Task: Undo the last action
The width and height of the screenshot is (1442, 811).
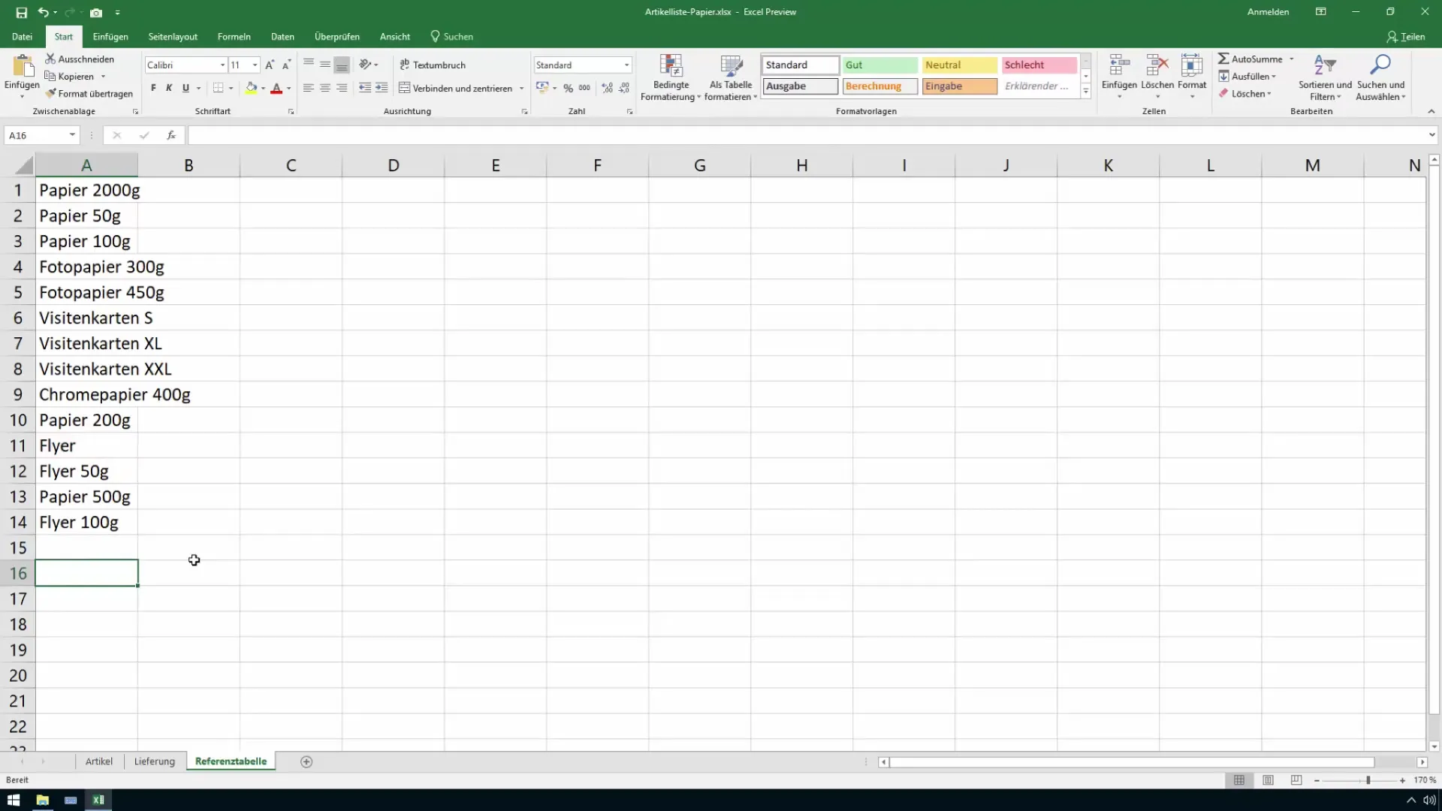Action: pyautogui.click(x=44, y=12)
